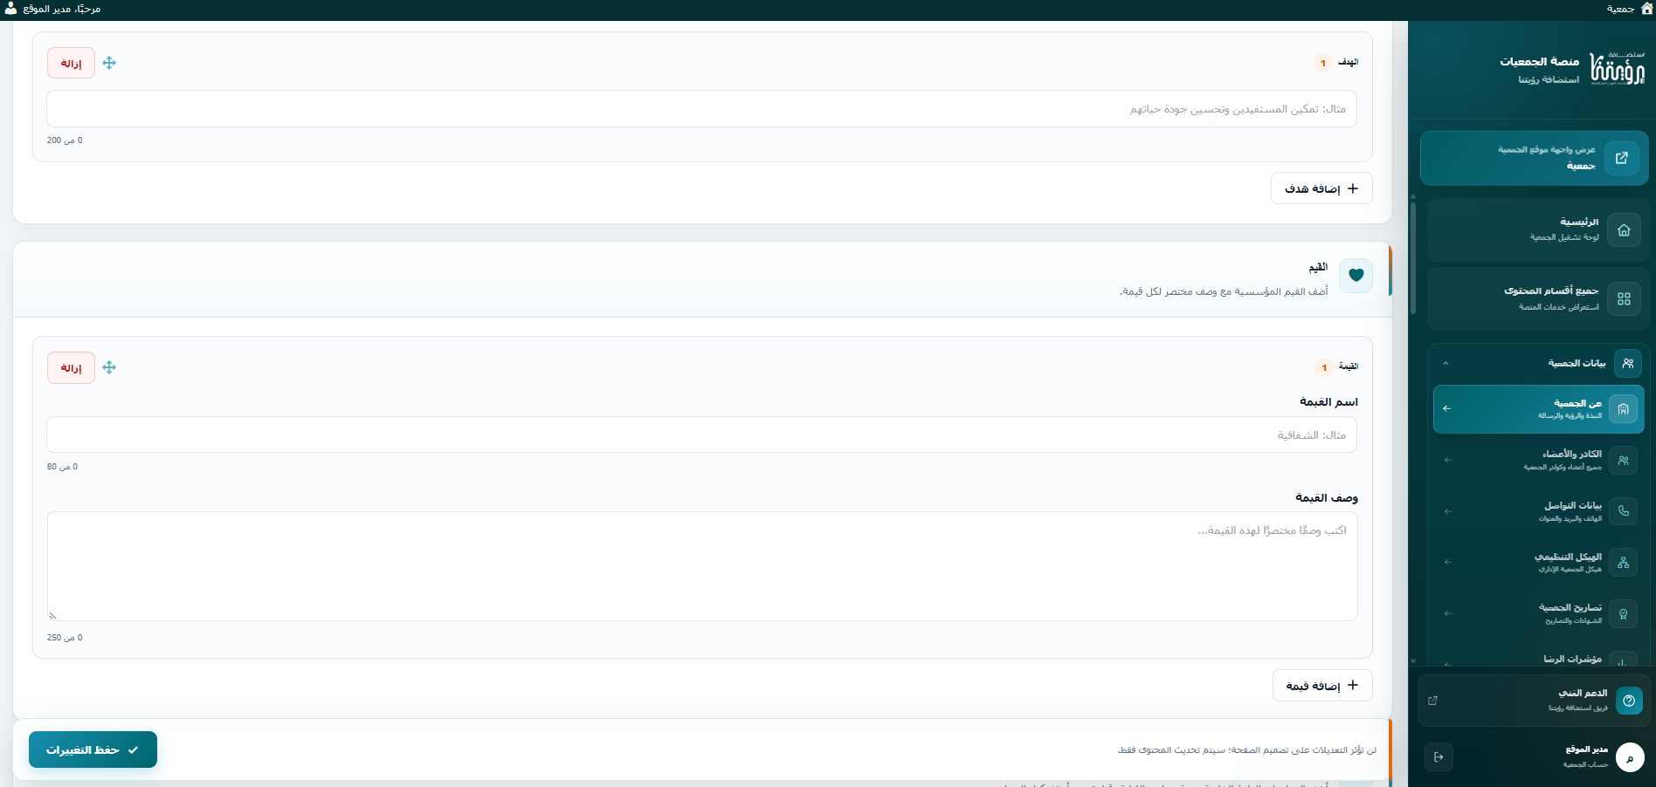The height and width of the screenshot is (787, 1656).
Task: Click the heart icon of القيم section
Action: [1356, 276]
